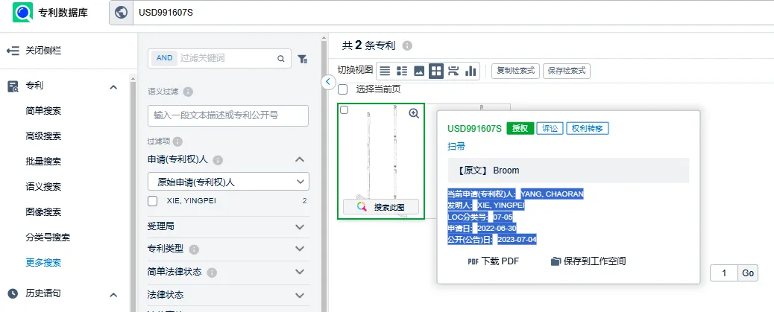Click the globe icon beside search field
Viewport: 774px width, 312px height.
pyautogui.click(x=121, y=13)
